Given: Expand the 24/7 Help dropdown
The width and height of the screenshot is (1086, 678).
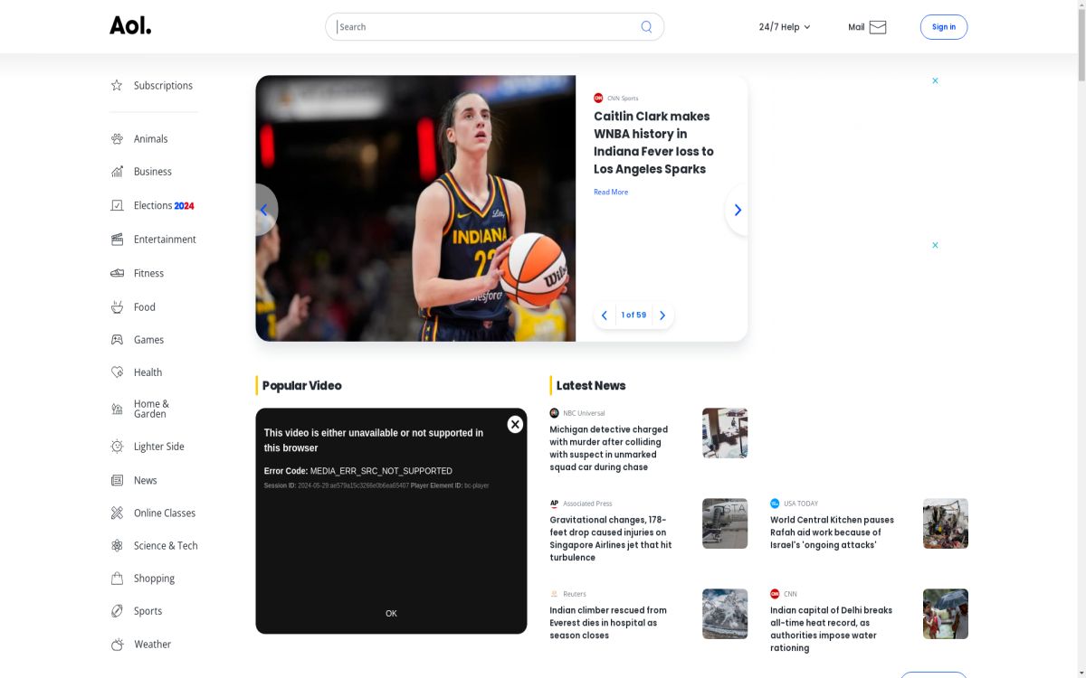Looking at the screenshot, I should coord(785,27).
